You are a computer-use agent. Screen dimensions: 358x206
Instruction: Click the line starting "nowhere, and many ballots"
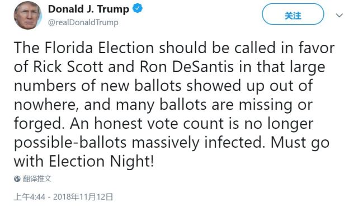[163, 105]
